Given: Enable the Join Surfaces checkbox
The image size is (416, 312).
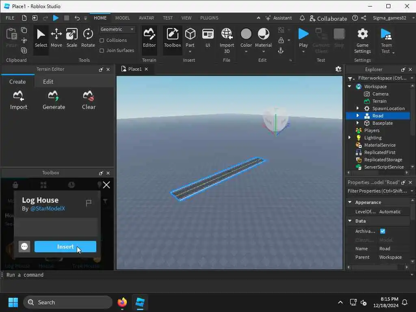Looking at the screenshot, I should tap(102, 50).
